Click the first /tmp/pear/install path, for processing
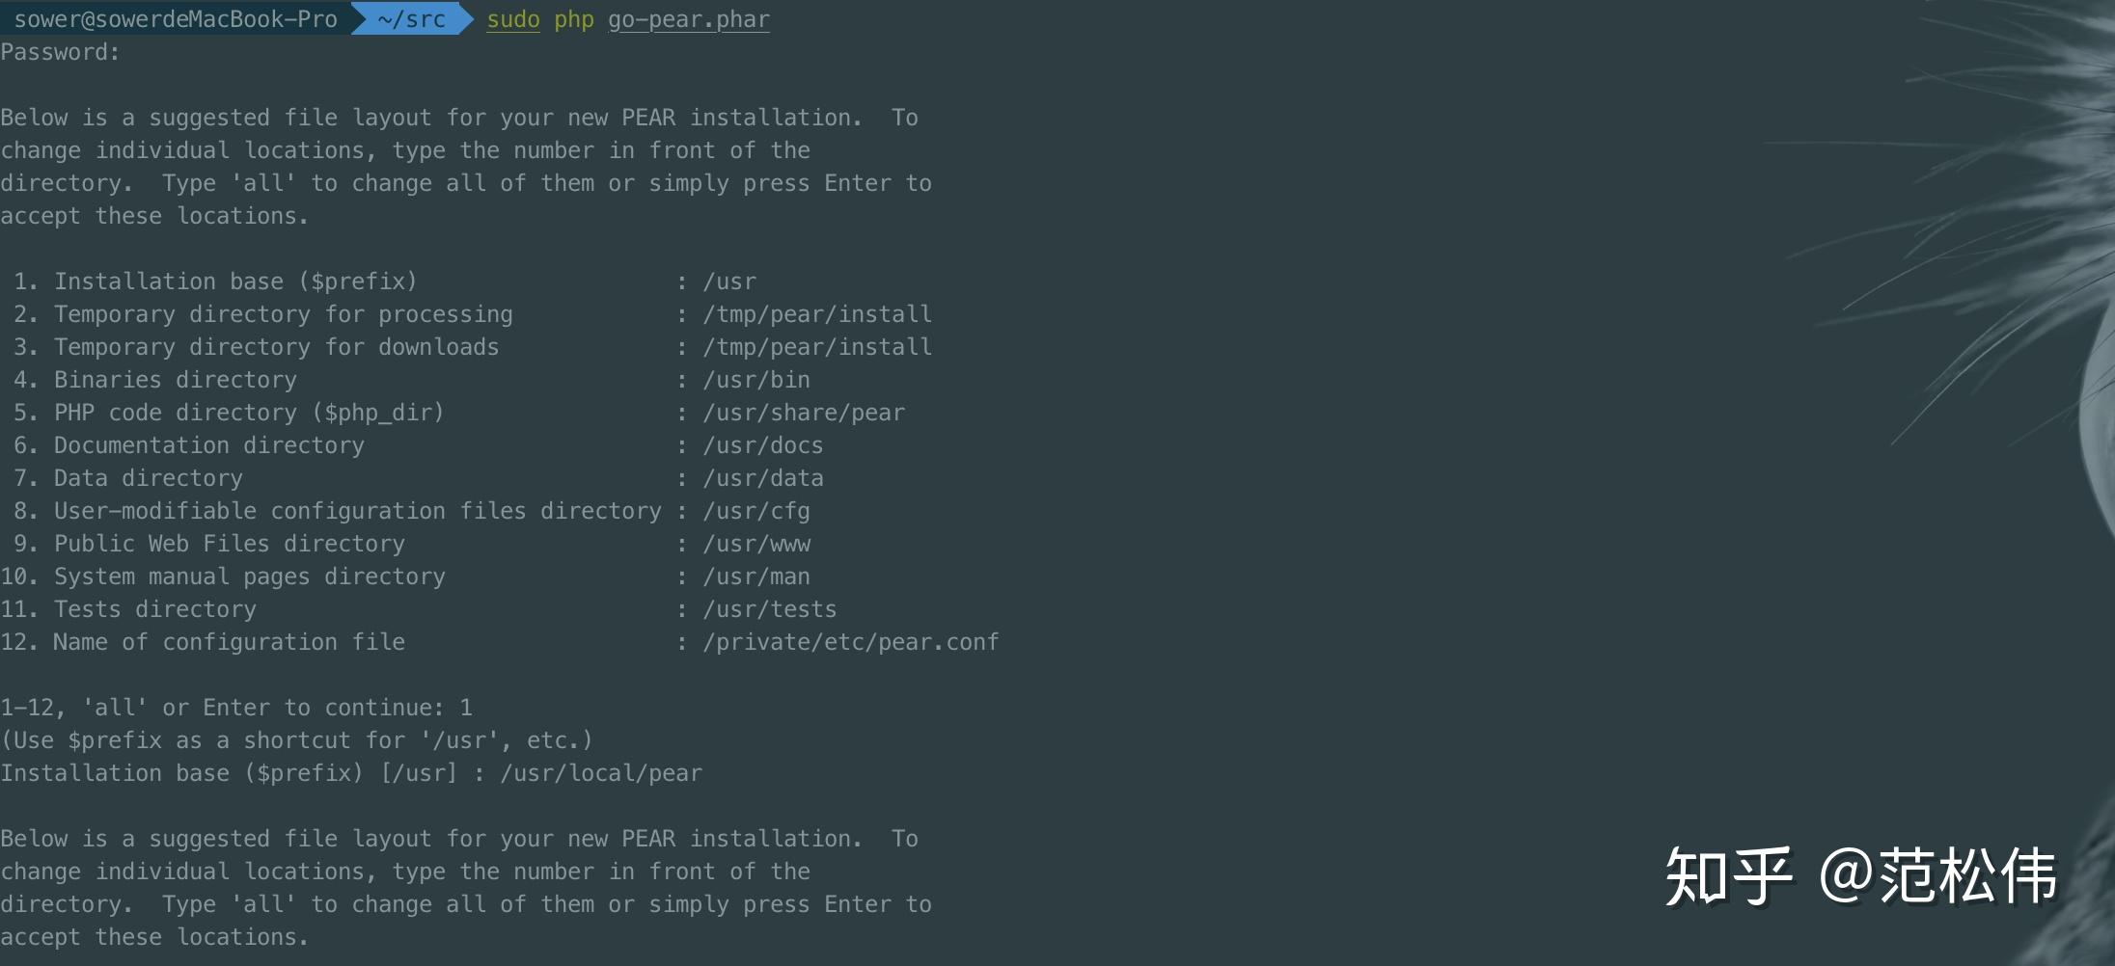Viewport: 2115px width, 966px height. click(x=817, y=314)
